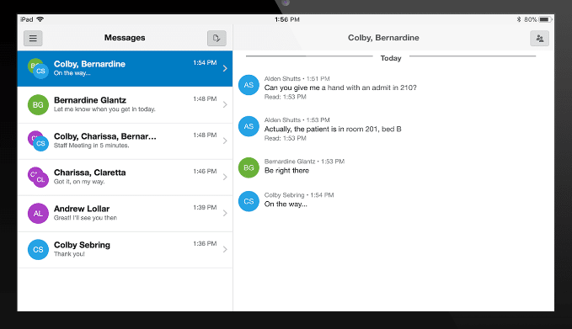Viewport: 572px width, 329px height.
Task: Click the 'Colby Sebring • 1:54 PM' sender label
Action: click(x=299, y=195)
